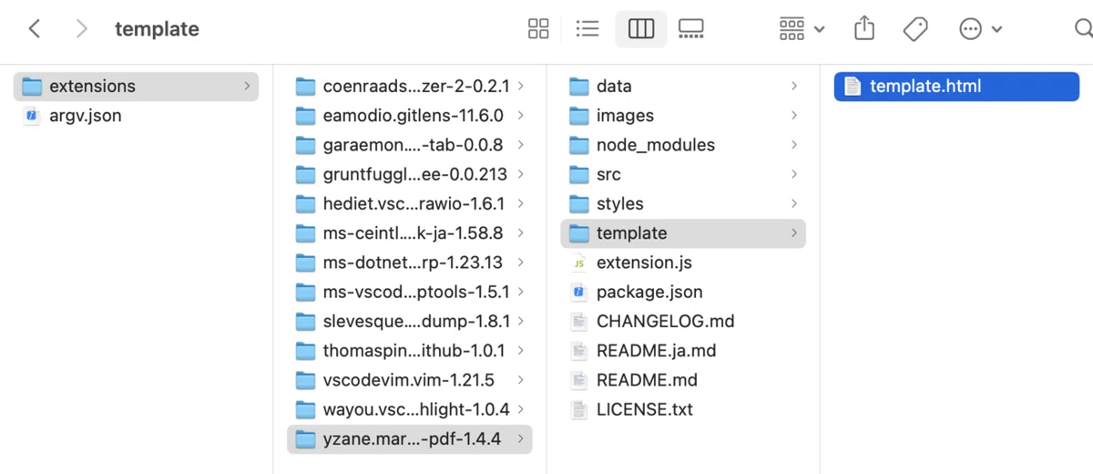This screenshot has width=1093, height=474.
Task: Expand chevron next to vscodevim.vim-1.21.5
Action: click(x=520, y=380)
